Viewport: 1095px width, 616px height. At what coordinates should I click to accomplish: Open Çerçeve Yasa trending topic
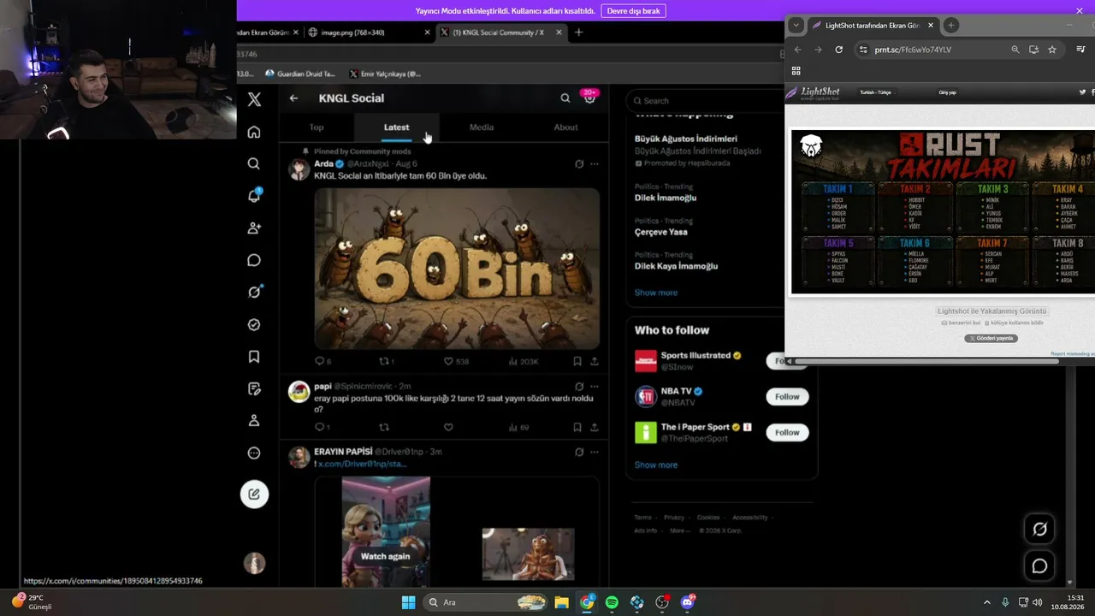(x=661, y=232)
